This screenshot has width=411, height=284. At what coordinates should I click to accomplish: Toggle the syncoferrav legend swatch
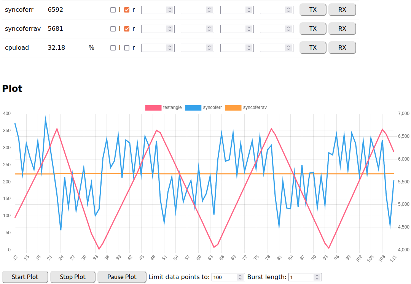233,108
